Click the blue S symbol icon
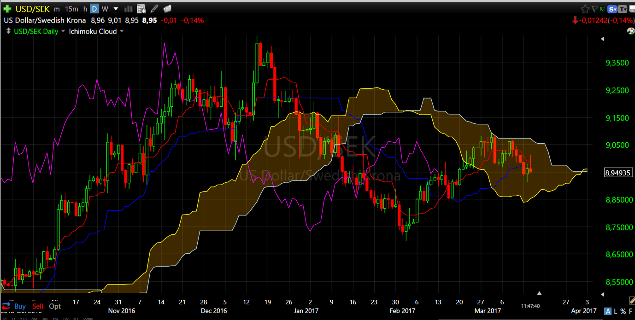Screen dimensions: 635x320 [612, 9]
